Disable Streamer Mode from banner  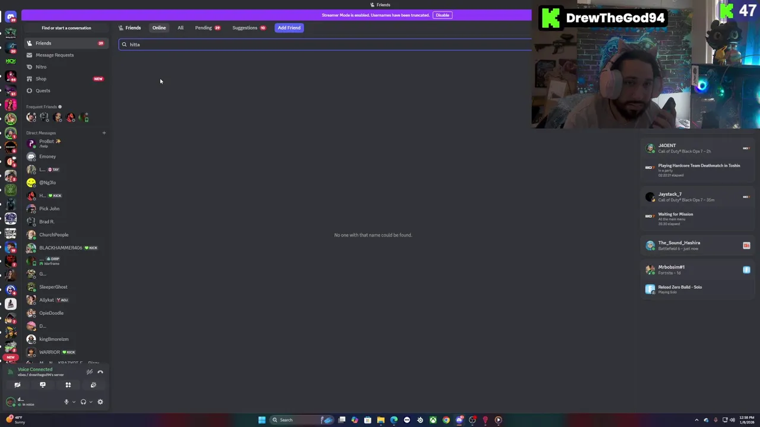(442, 15)
